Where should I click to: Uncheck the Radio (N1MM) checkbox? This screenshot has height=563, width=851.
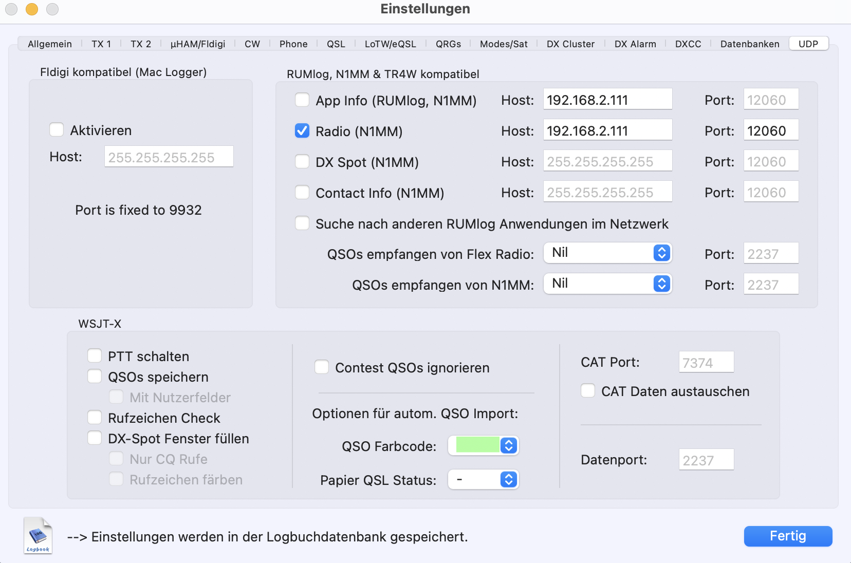tap(302, 131)
